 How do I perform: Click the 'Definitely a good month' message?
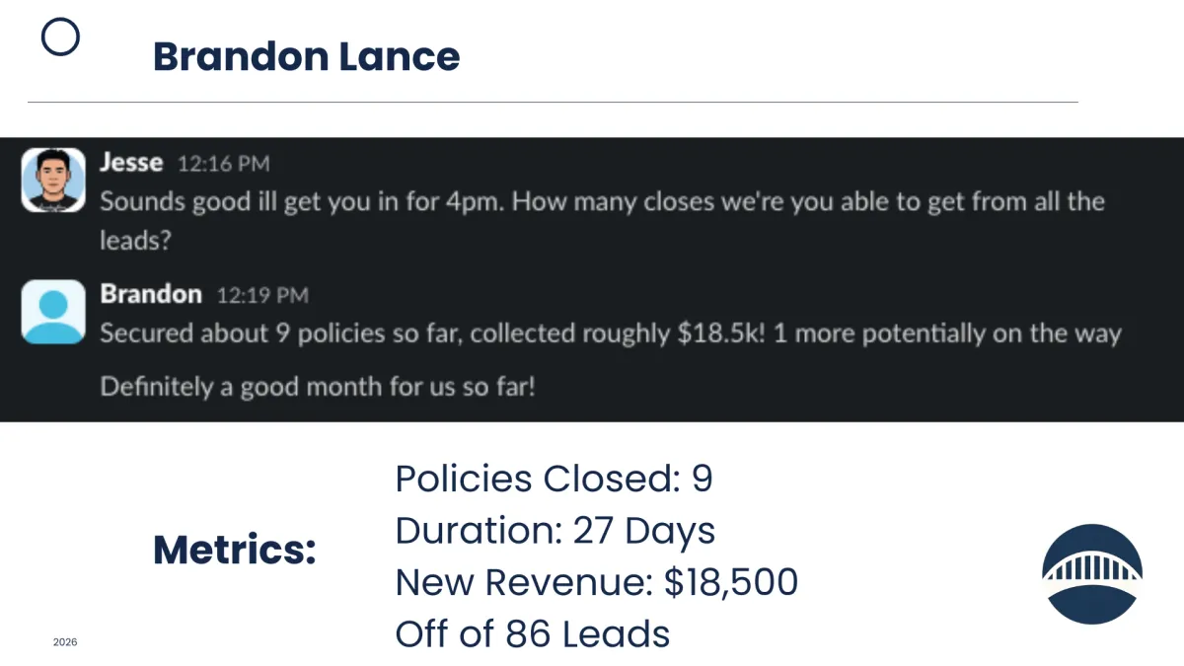click(318, 385)
